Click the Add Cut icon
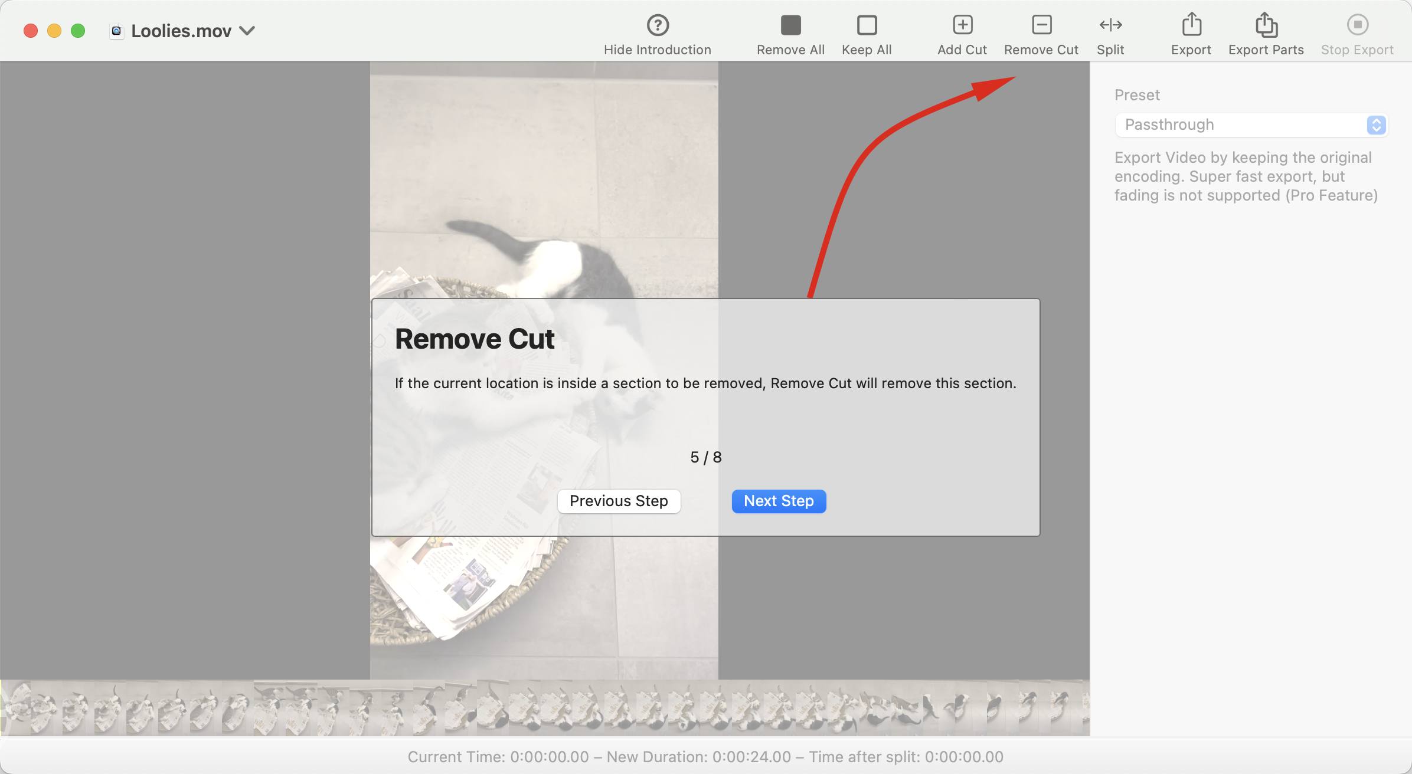This screenshot has width=1412, height=774. coord(961,25)
